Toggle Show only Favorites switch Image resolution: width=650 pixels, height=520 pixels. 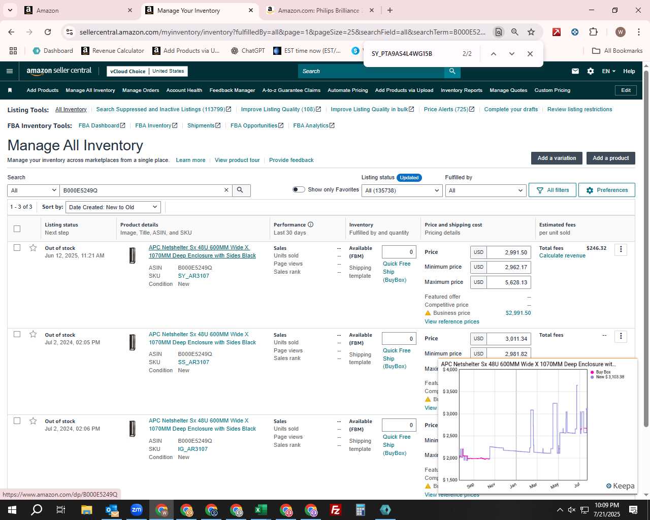pos(299,189)
